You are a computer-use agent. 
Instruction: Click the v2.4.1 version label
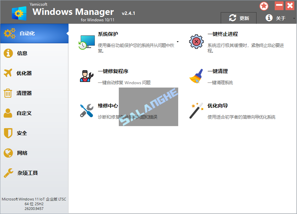click(129, 13)
